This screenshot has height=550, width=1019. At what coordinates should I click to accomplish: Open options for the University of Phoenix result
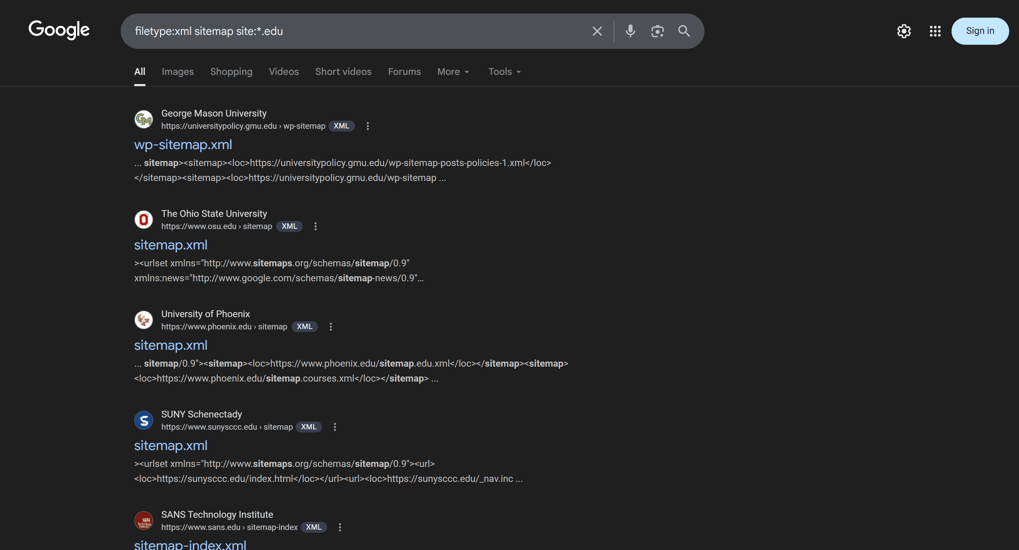[331, 326]
